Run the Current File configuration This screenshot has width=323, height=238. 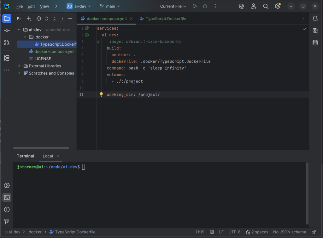tap(195, 6)
